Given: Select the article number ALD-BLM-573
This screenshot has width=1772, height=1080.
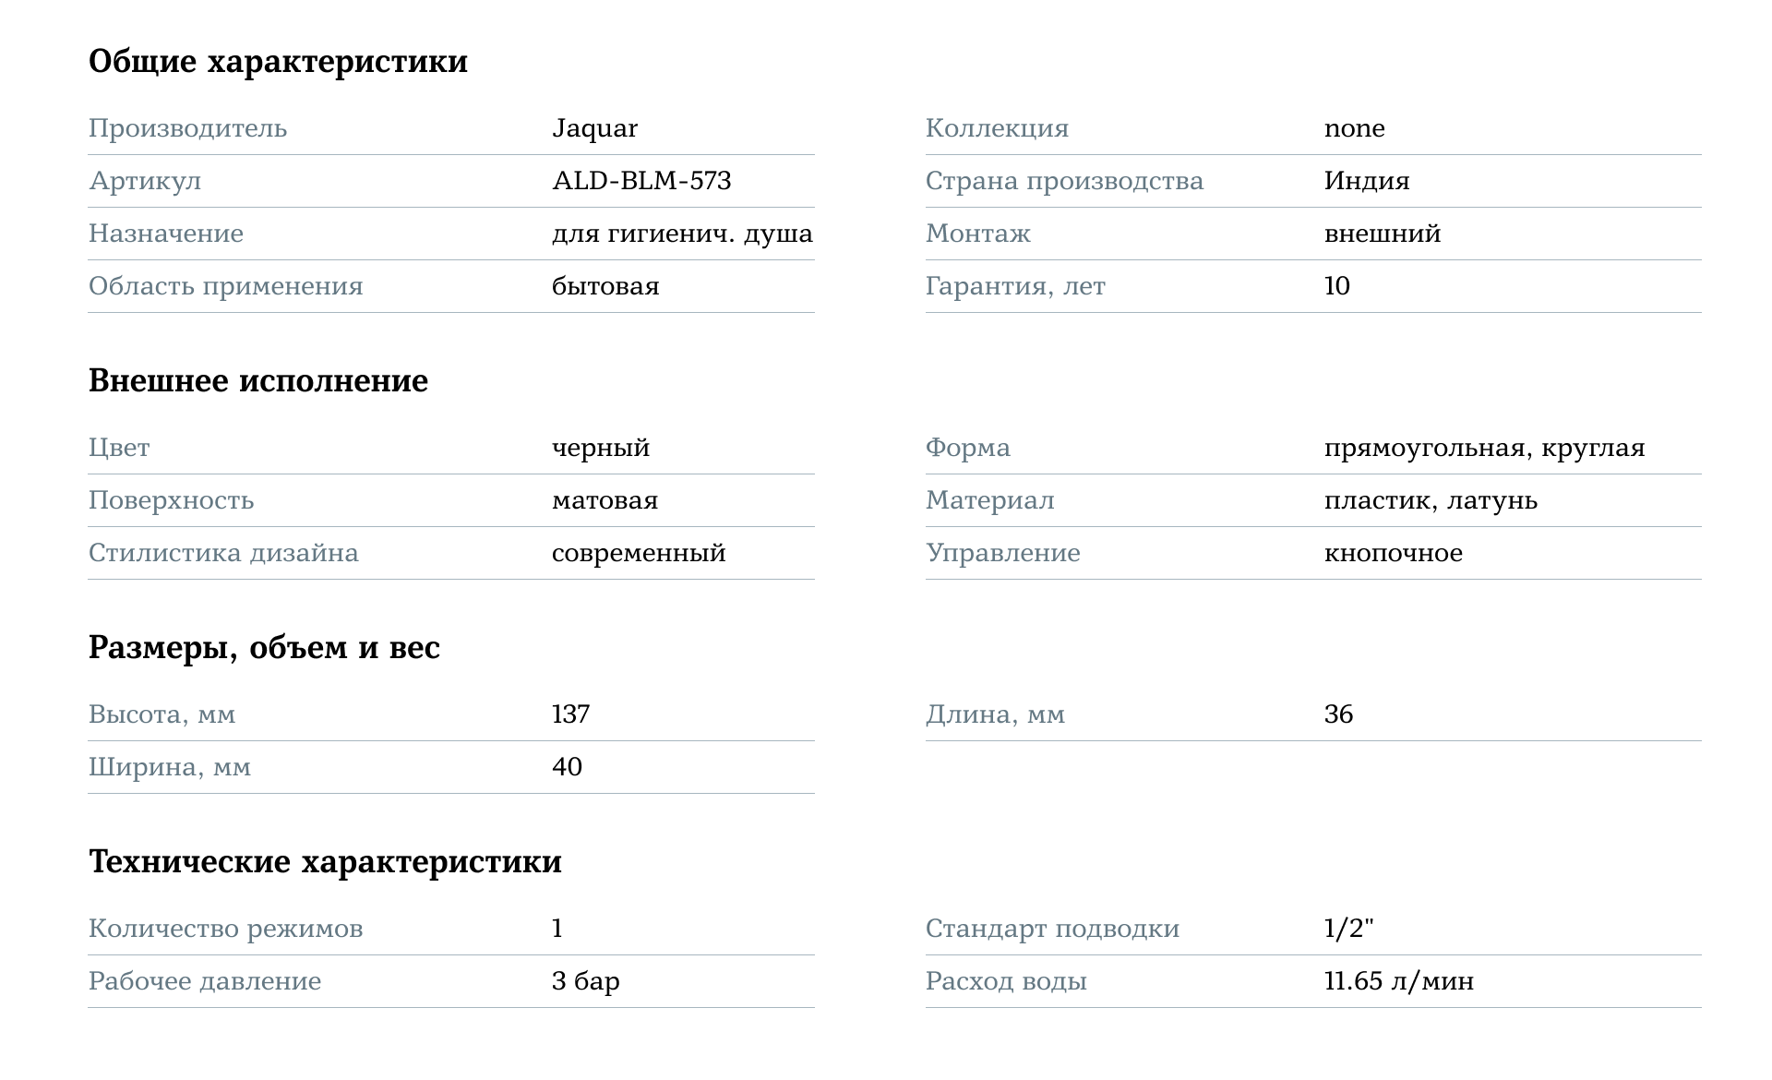Looking at the screenshot, I should (641, 181).
